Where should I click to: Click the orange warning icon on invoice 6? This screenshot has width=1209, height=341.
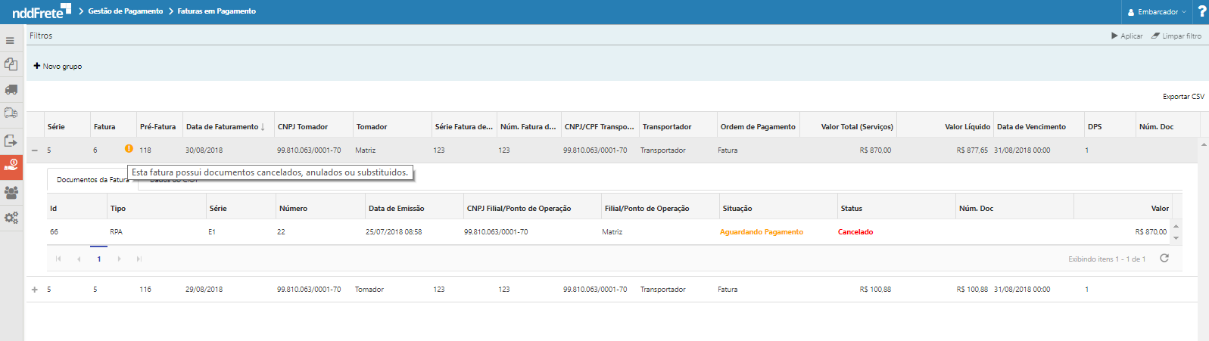tap(129, 149)
